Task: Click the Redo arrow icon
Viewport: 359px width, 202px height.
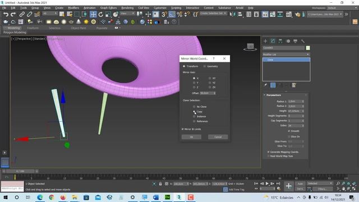Action: tap(13, 15)
